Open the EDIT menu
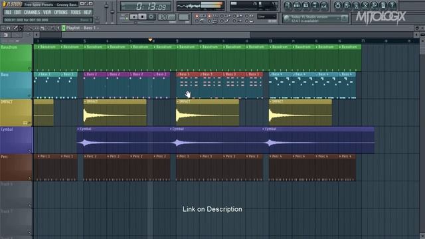Viewport: 425px width, 239px height. (x=18, y=12)
